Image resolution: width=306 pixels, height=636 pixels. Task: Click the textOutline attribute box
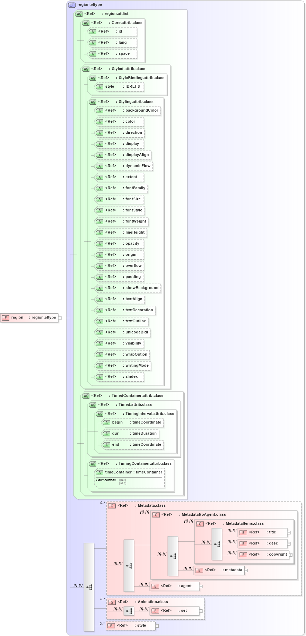[122, 321]
